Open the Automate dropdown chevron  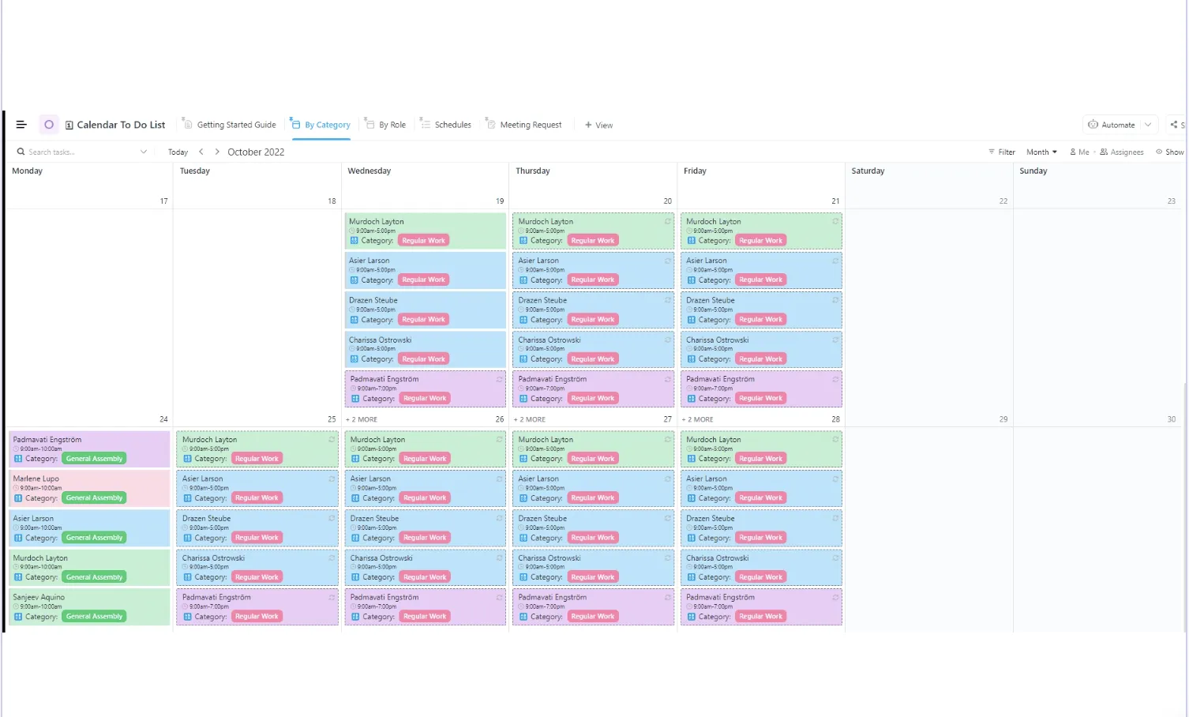(x=1148, y=125)
